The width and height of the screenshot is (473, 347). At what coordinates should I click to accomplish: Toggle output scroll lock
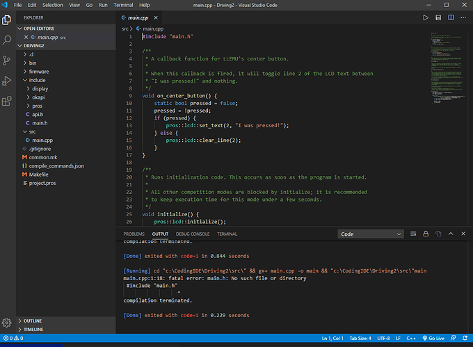[x=426, y=234]
